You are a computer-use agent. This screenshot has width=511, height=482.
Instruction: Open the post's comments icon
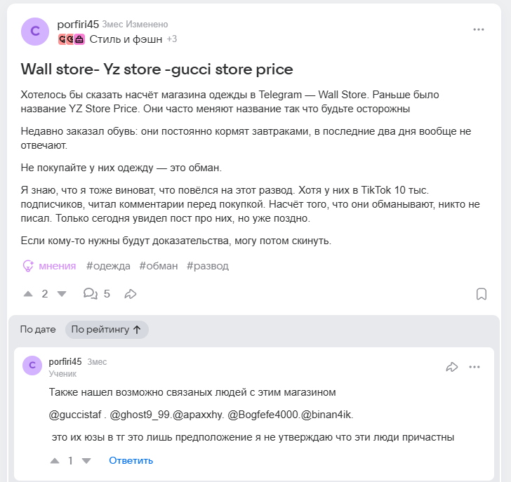[x=90, y=294]
